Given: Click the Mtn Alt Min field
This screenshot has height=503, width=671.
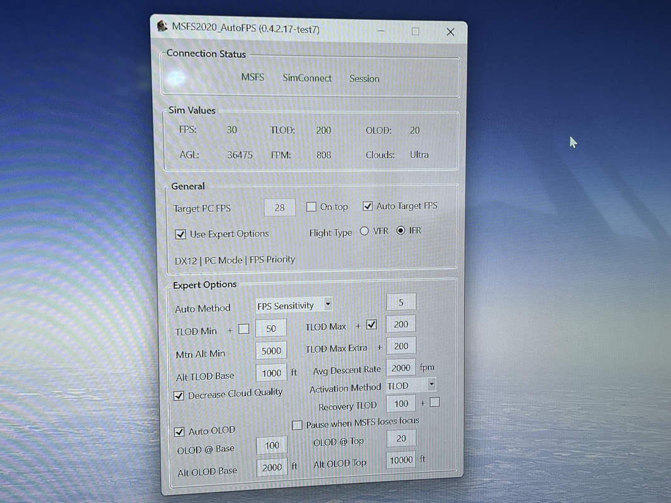Looking at the screenshot, I should [x=271, y=351].
